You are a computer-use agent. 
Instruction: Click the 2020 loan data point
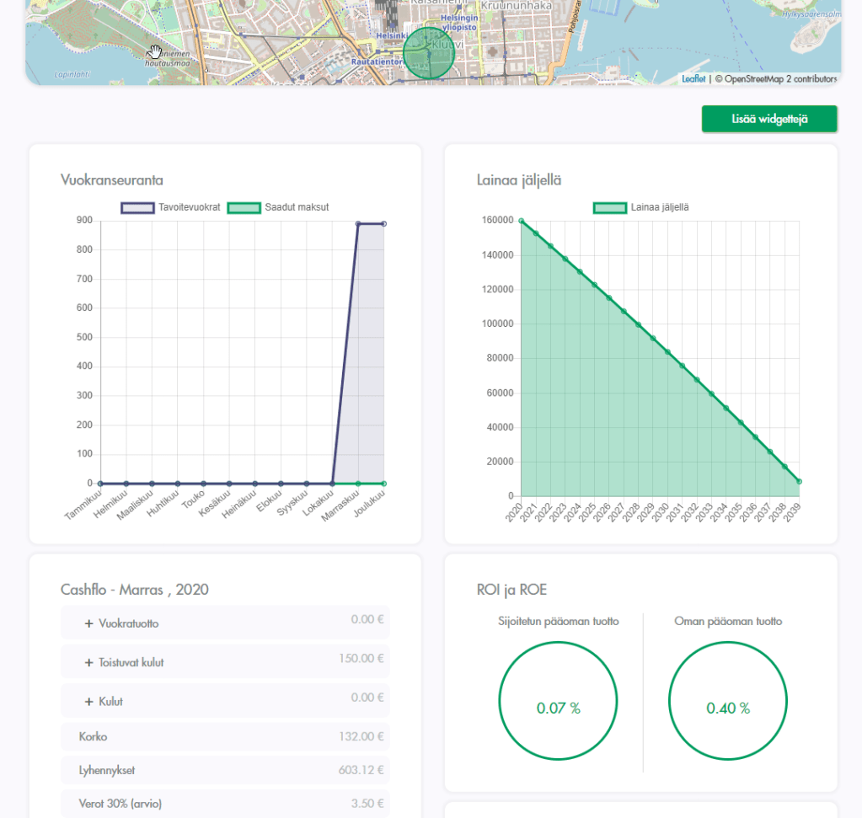point(521,221)
